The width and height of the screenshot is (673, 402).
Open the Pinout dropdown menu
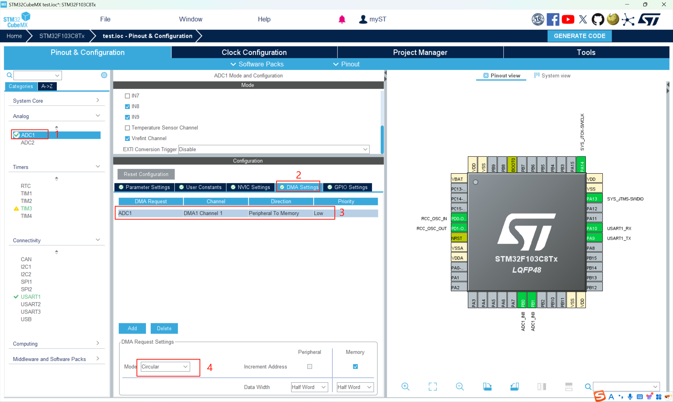346,64
